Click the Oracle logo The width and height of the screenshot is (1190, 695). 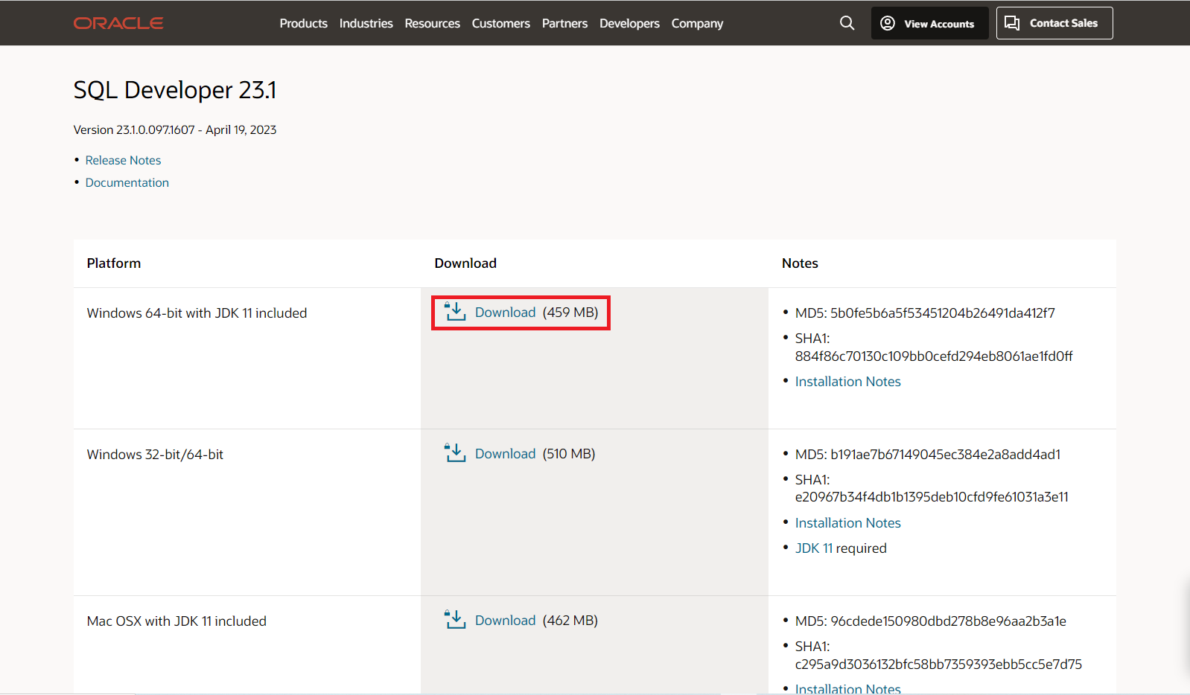(118, 23)
